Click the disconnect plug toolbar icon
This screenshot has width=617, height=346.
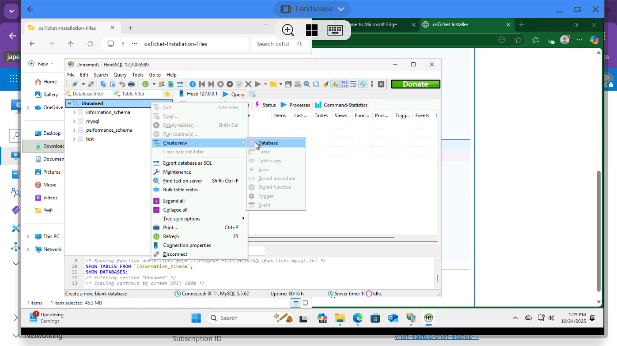point(91,84)
